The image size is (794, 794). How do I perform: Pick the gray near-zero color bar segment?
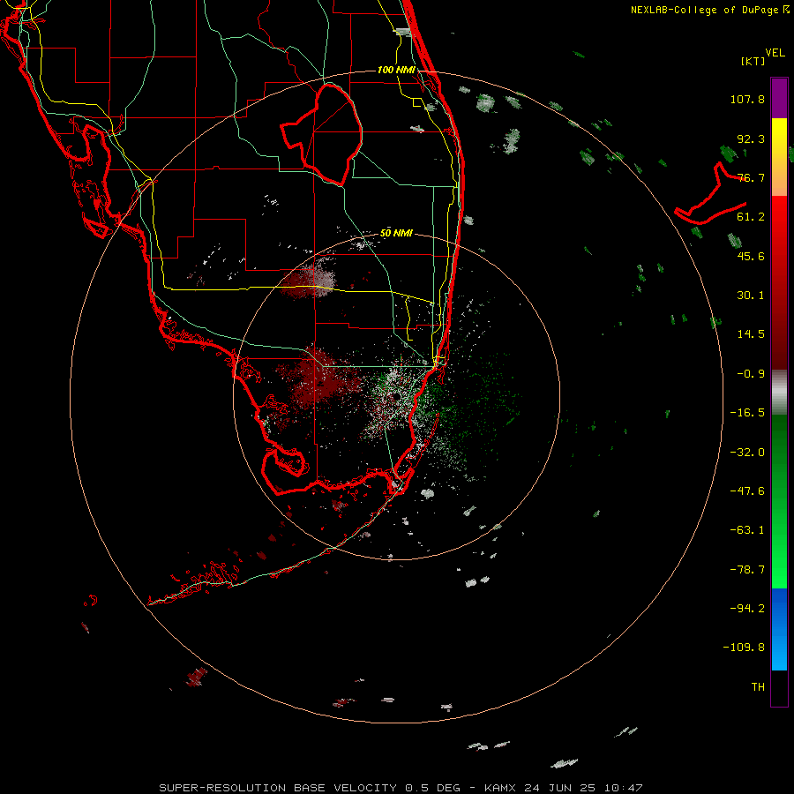(779, 393)
